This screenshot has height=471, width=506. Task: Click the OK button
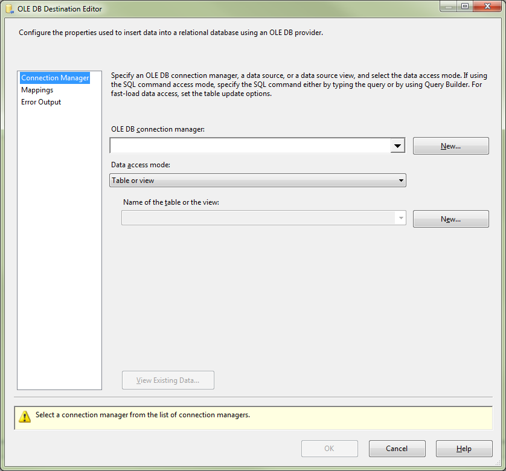(x=329, y=448)
